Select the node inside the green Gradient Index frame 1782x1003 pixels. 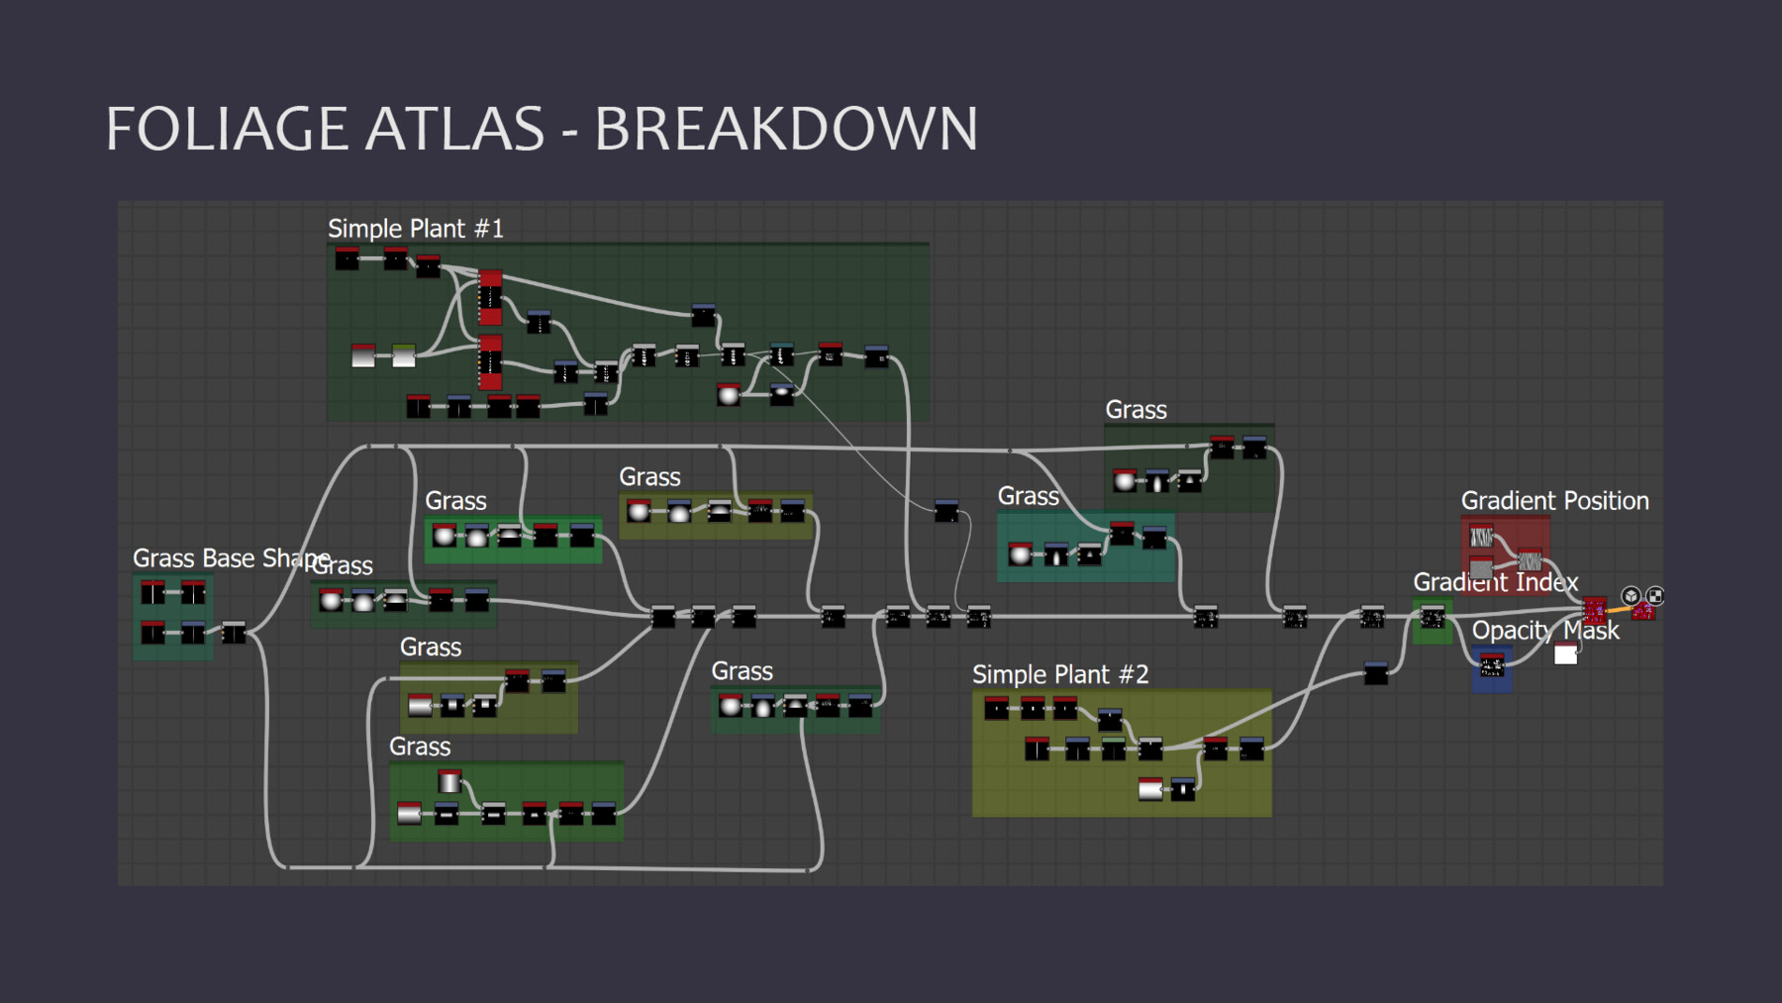click(1432, 616)
